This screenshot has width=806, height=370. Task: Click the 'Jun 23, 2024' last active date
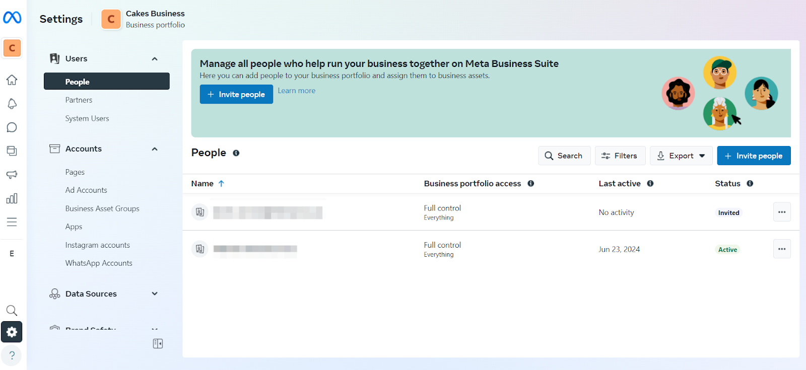(619, 249)
